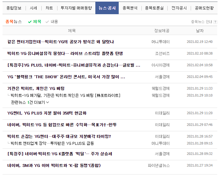Screen dimensions: 221x177
Task: Click date 2021.02.04 09:45
Action: click(x=200, y=77)
